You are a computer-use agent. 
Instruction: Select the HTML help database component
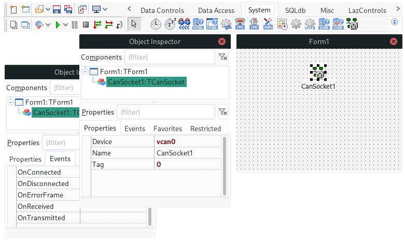point(198,24)
